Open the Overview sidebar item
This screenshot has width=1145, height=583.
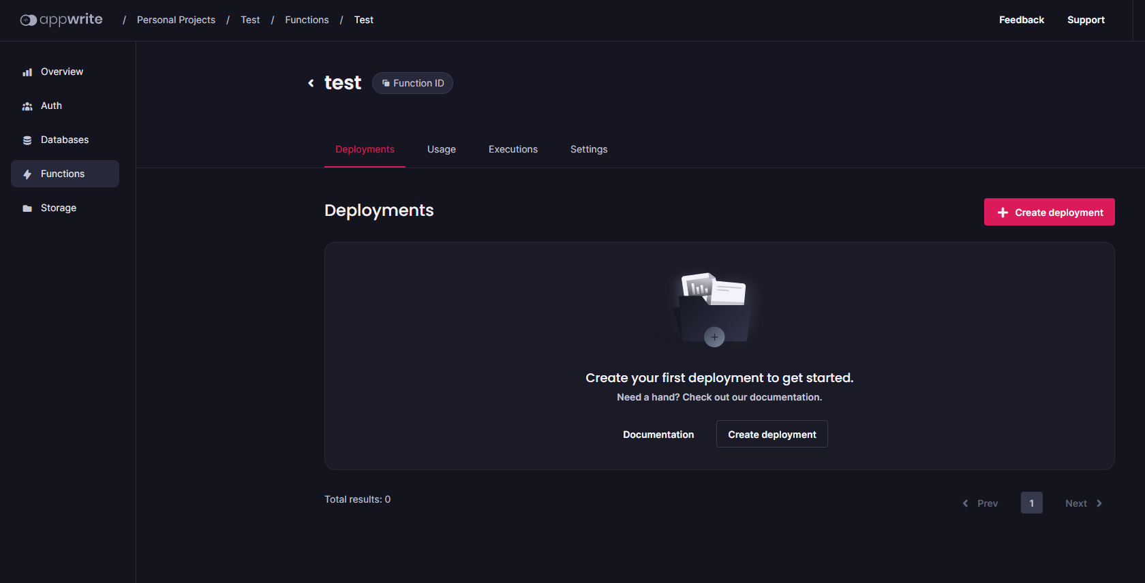[65, 72]
